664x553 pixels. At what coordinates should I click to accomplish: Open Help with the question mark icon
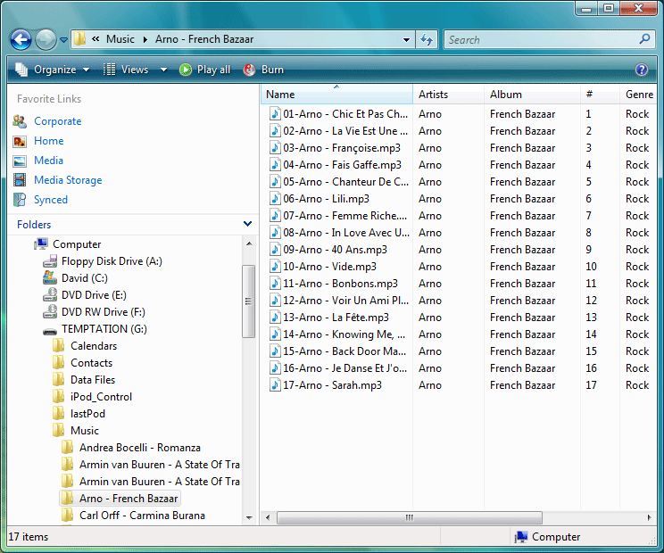[x=641, y=70]
